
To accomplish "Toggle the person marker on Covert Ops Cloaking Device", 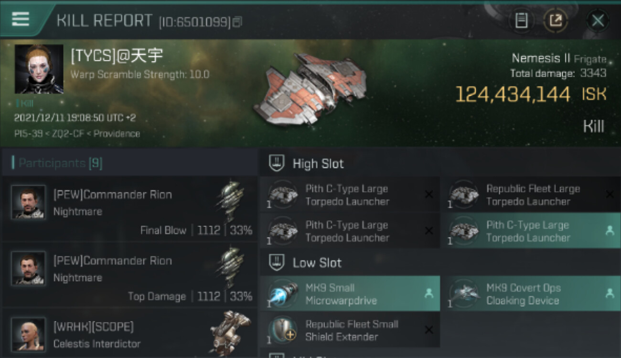I will click(610, 294).
